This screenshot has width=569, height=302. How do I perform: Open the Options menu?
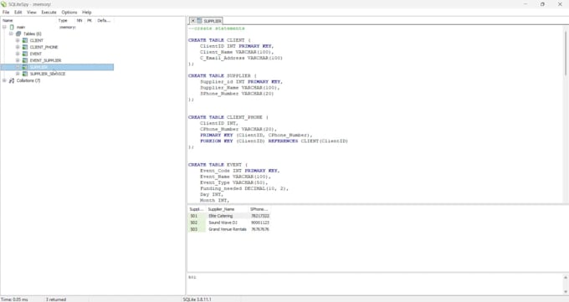pyautogui.click(x=69, y=12)
